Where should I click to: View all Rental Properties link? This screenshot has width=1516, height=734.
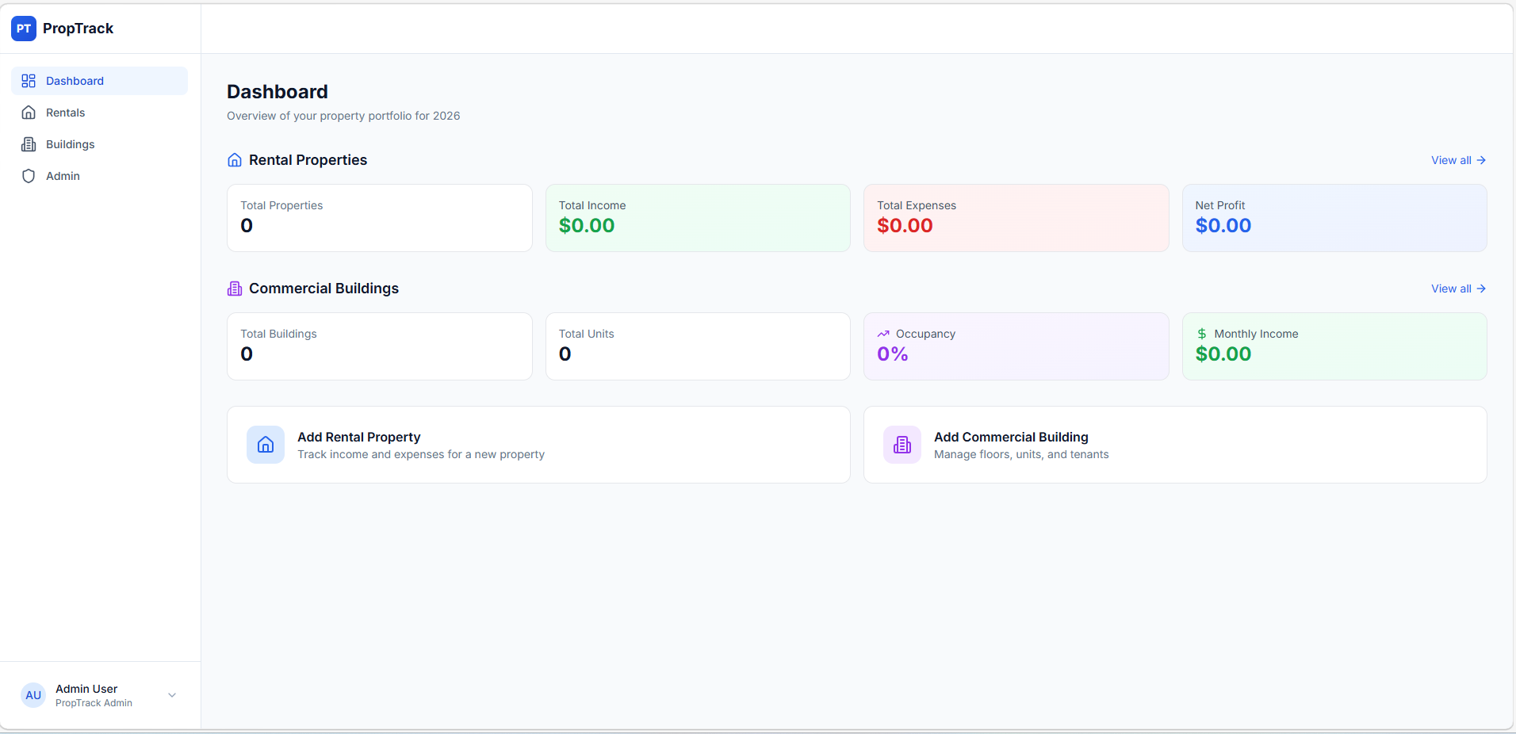coord(1458,160)
